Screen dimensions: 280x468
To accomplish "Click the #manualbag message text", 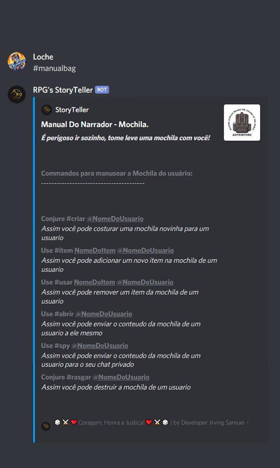I will point(55,68).
